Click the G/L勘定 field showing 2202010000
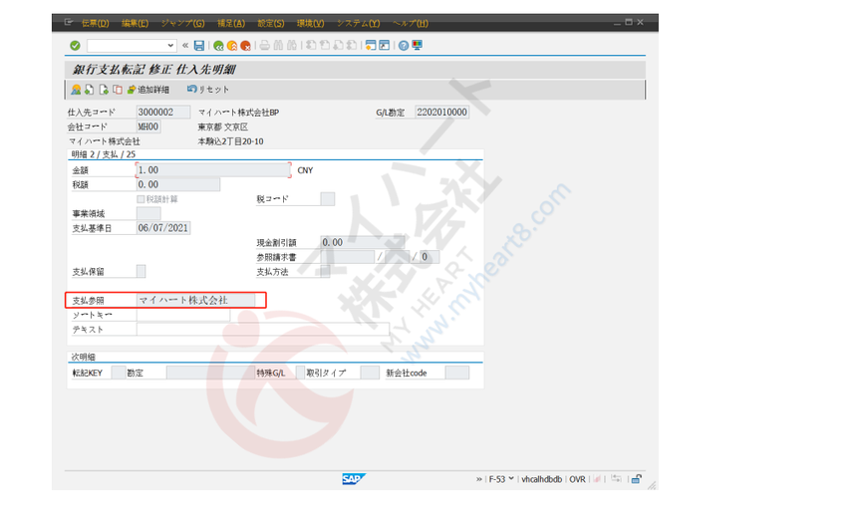Image resolution: width=857 pixels, height=508 pixels. (x=442, y=112)
